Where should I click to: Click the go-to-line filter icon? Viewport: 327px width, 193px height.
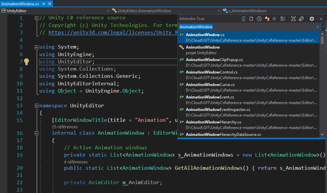(x=243, y=19)
